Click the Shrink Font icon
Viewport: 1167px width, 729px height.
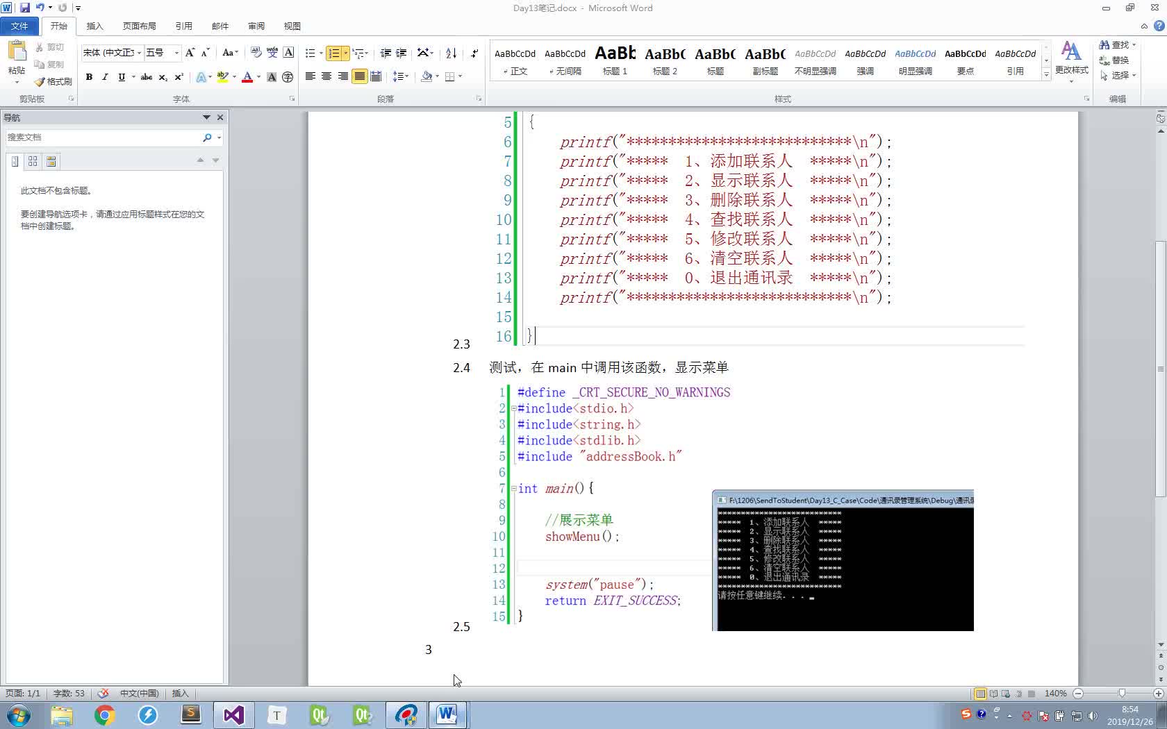coord(205,53)
